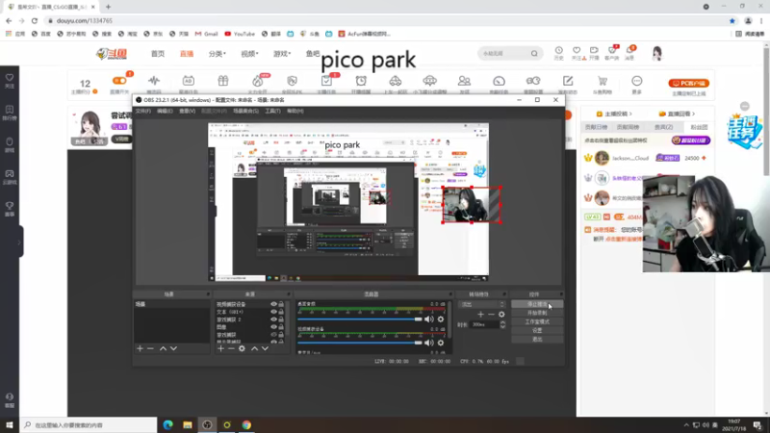Open transition properties gear icon
This screenshot has width=770, height=433.
point(501,315)
